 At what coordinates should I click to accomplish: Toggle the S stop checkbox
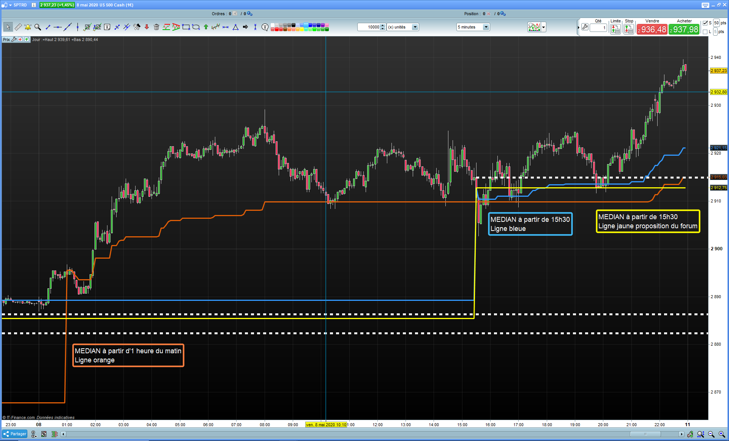pyautogui.click(x=705, y=23)
